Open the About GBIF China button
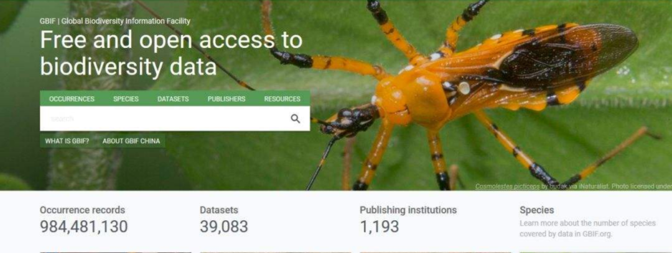 click(x=131, y=141)
